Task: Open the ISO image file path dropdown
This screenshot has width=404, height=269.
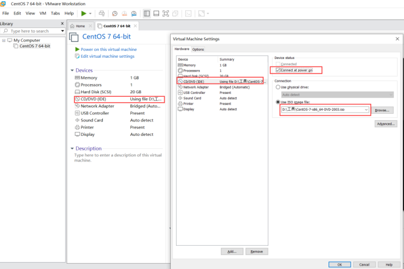Action: (367, 110)
